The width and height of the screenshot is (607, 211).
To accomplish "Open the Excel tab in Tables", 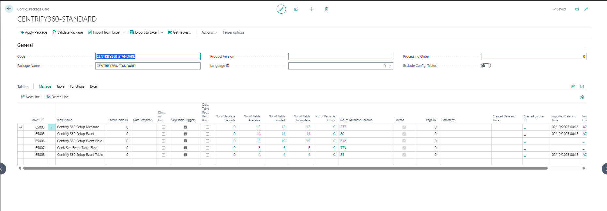I will pos(94,86).
